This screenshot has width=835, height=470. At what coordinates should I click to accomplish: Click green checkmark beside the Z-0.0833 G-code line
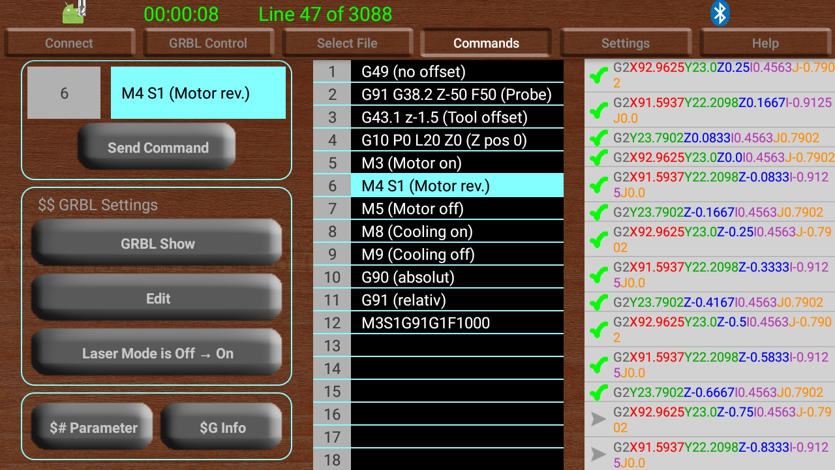point(598,185)
